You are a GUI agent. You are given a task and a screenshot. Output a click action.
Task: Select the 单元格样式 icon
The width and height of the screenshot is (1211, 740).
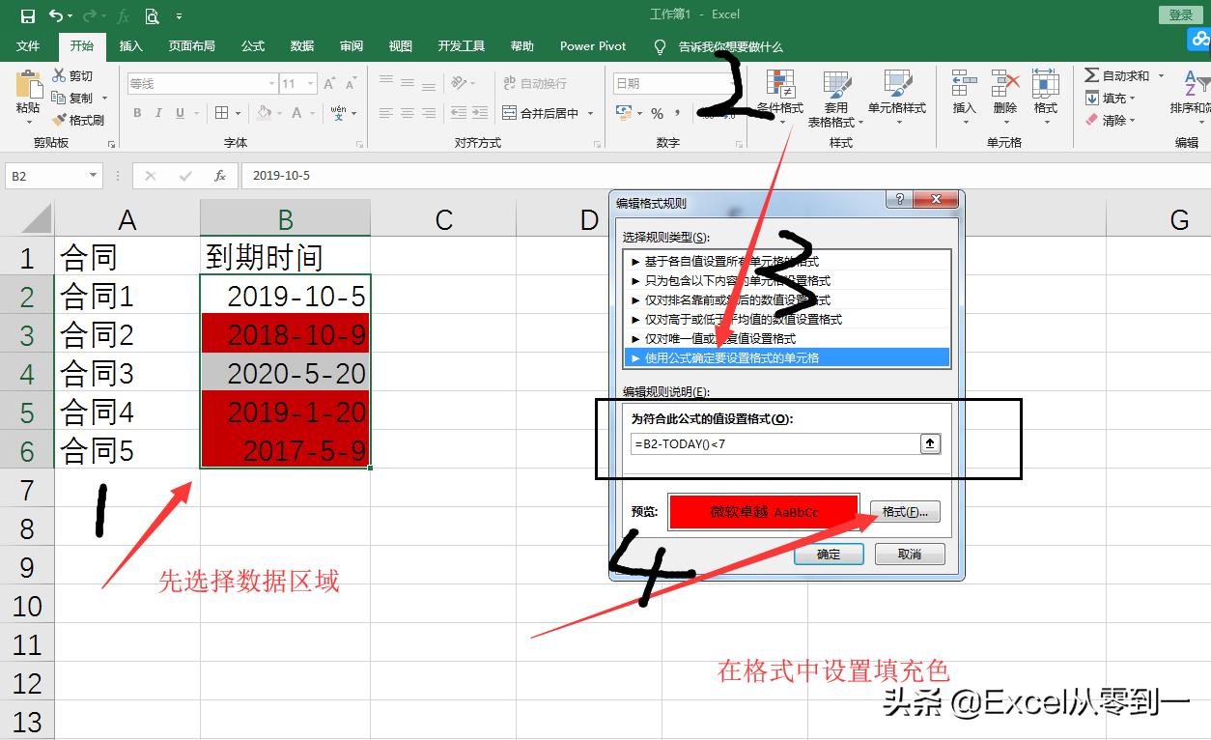[x=898, y=92]
